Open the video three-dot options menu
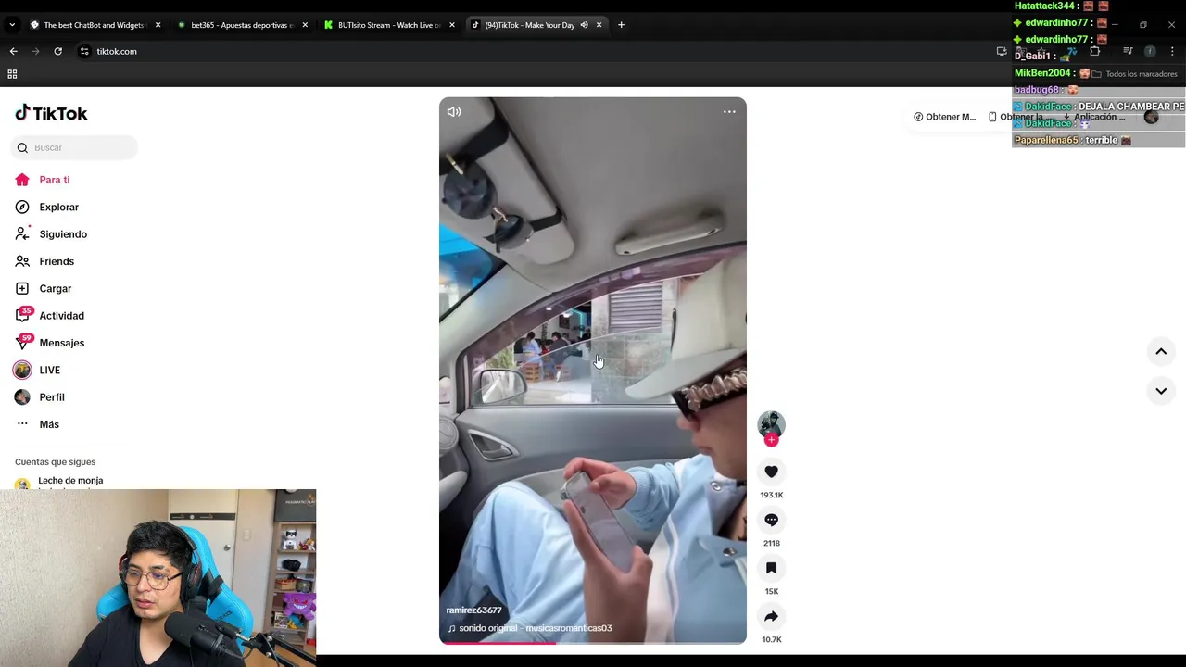 point(729,112)
